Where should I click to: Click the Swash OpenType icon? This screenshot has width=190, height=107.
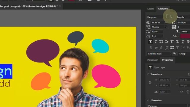pyautogui.click(x=167, y=48)
